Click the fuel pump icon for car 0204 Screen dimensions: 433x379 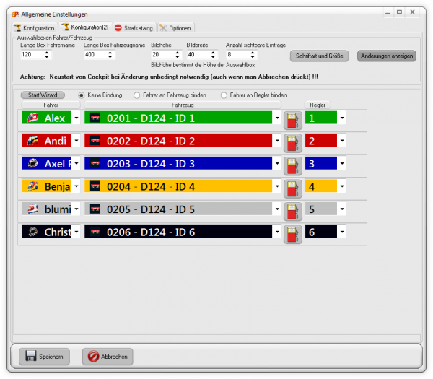(x=292, y=187)
